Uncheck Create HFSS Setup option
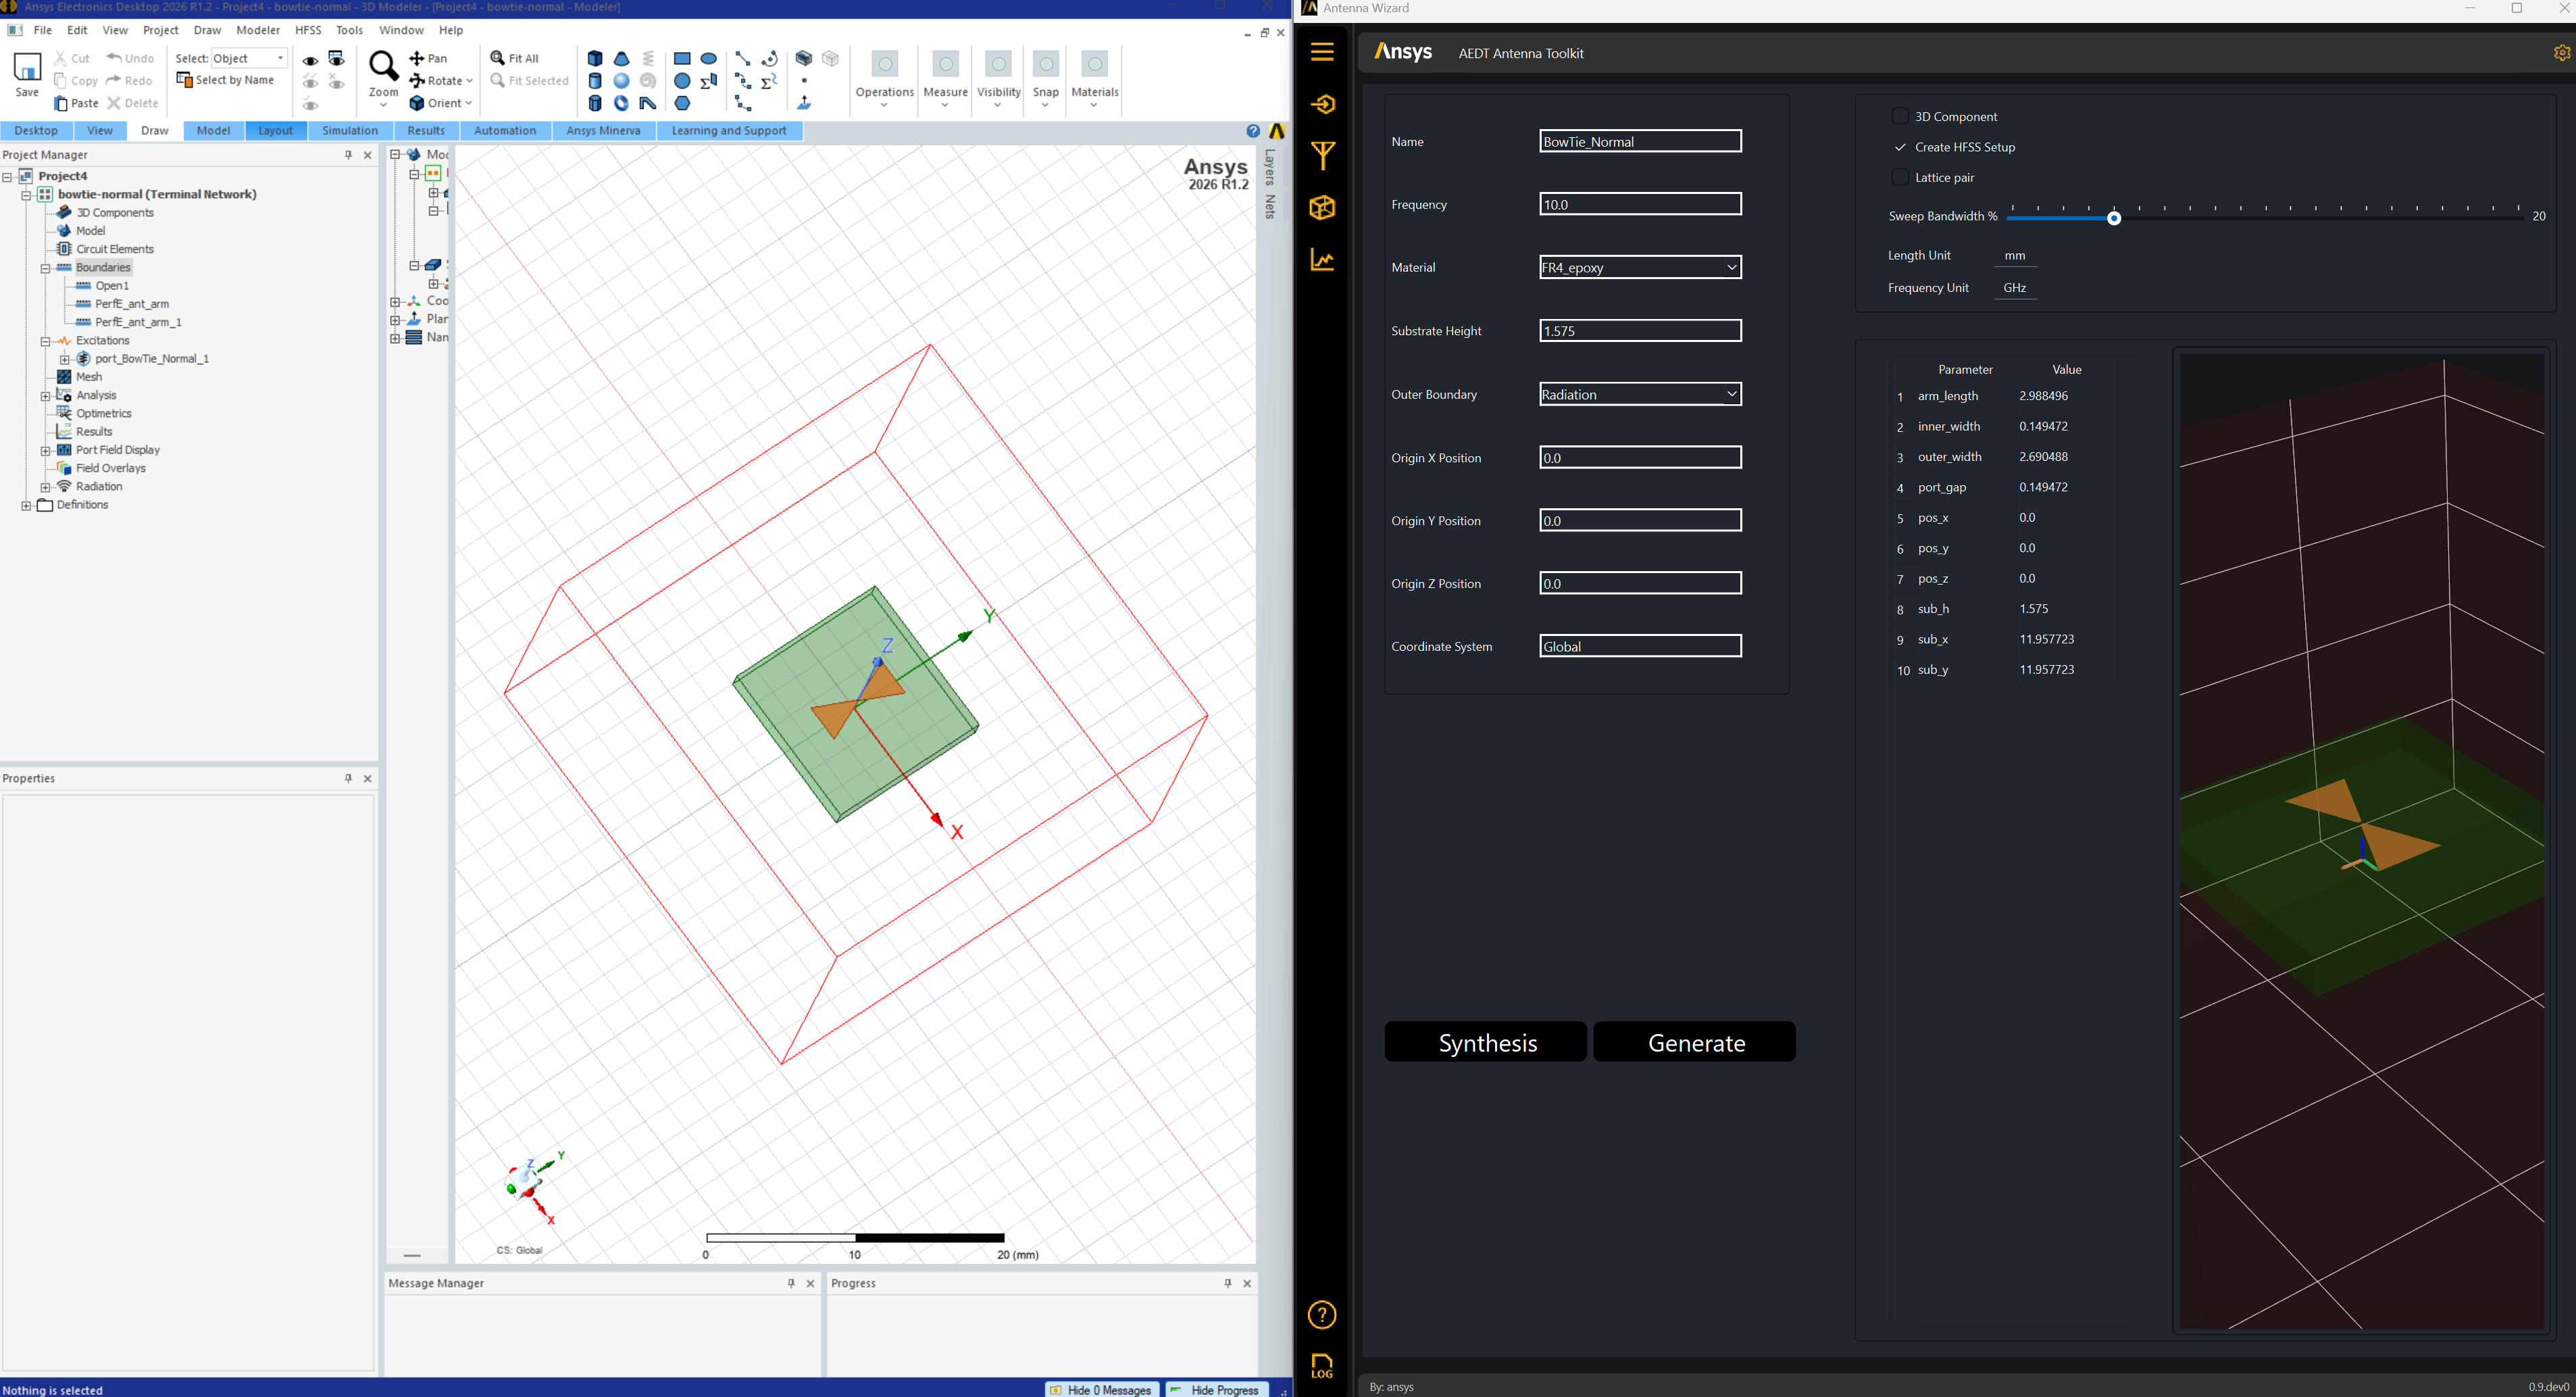The width and height of the screenshot is (2576, 1397). coord(1899,147)
